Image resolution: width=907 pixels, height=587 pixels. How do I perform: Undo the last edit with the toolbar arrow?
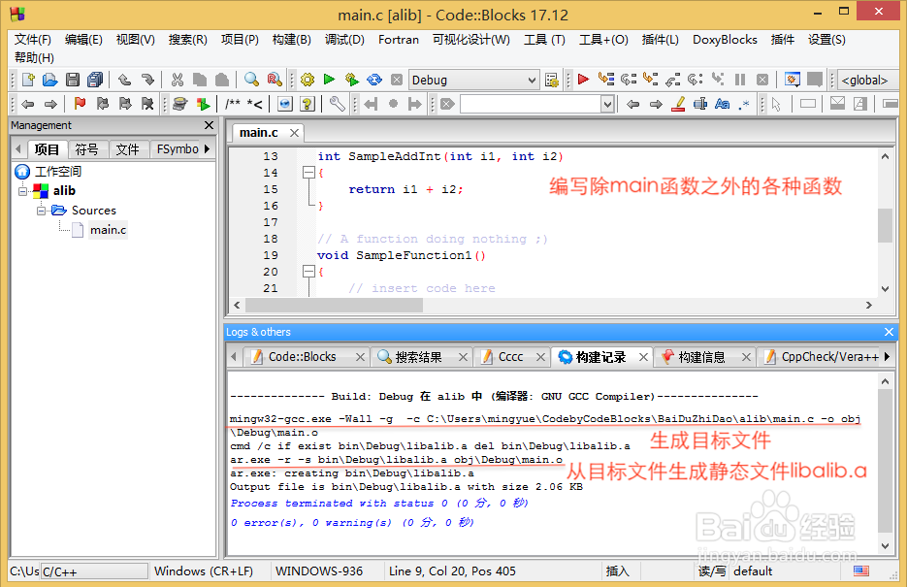(124, 80)
